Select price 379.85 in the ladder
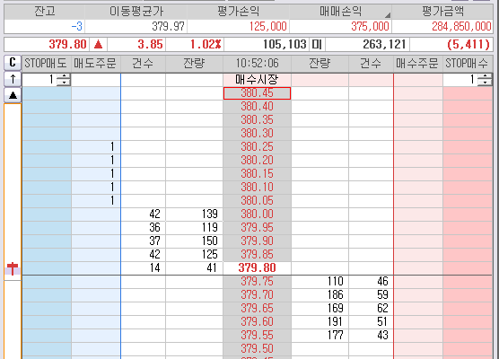The image size is (499, 359). pos(257,255)
